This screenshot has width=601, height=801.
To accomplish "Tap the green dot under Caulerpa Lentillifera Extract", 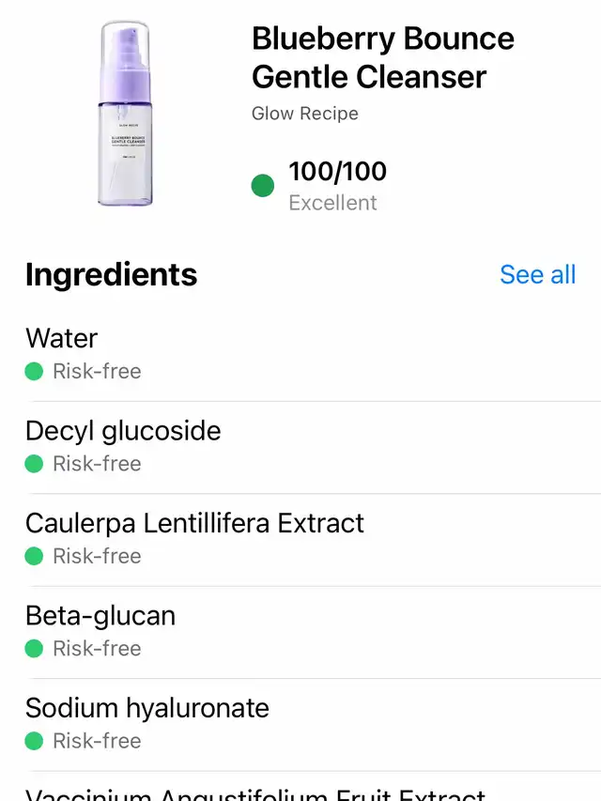I will 34,556.
